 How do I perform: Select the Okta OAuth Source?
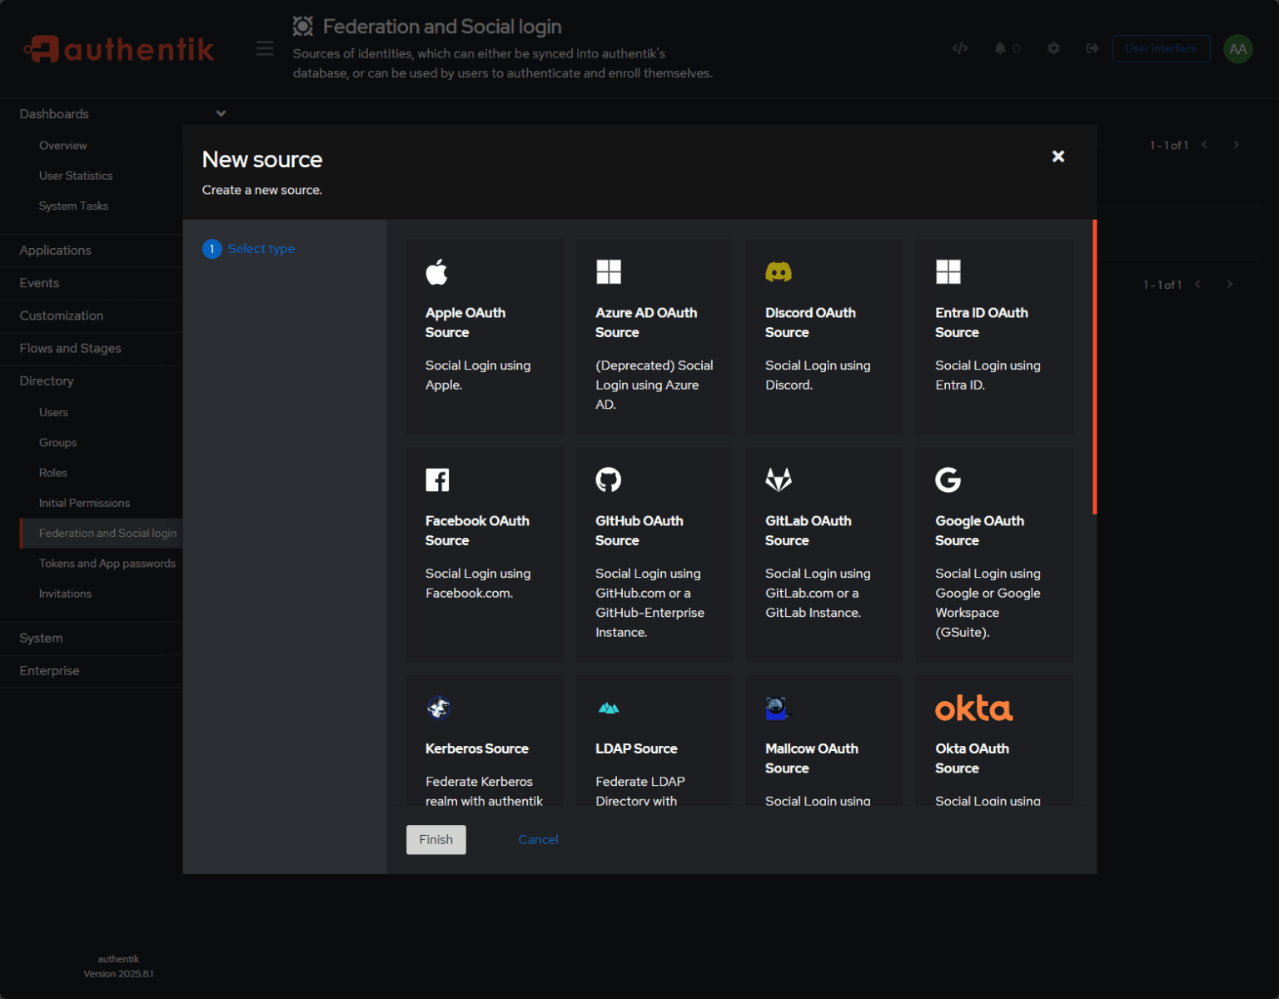coord(993,741)
